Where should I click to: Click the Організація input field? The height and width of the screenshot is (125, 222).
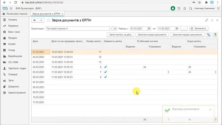(78, 28)
